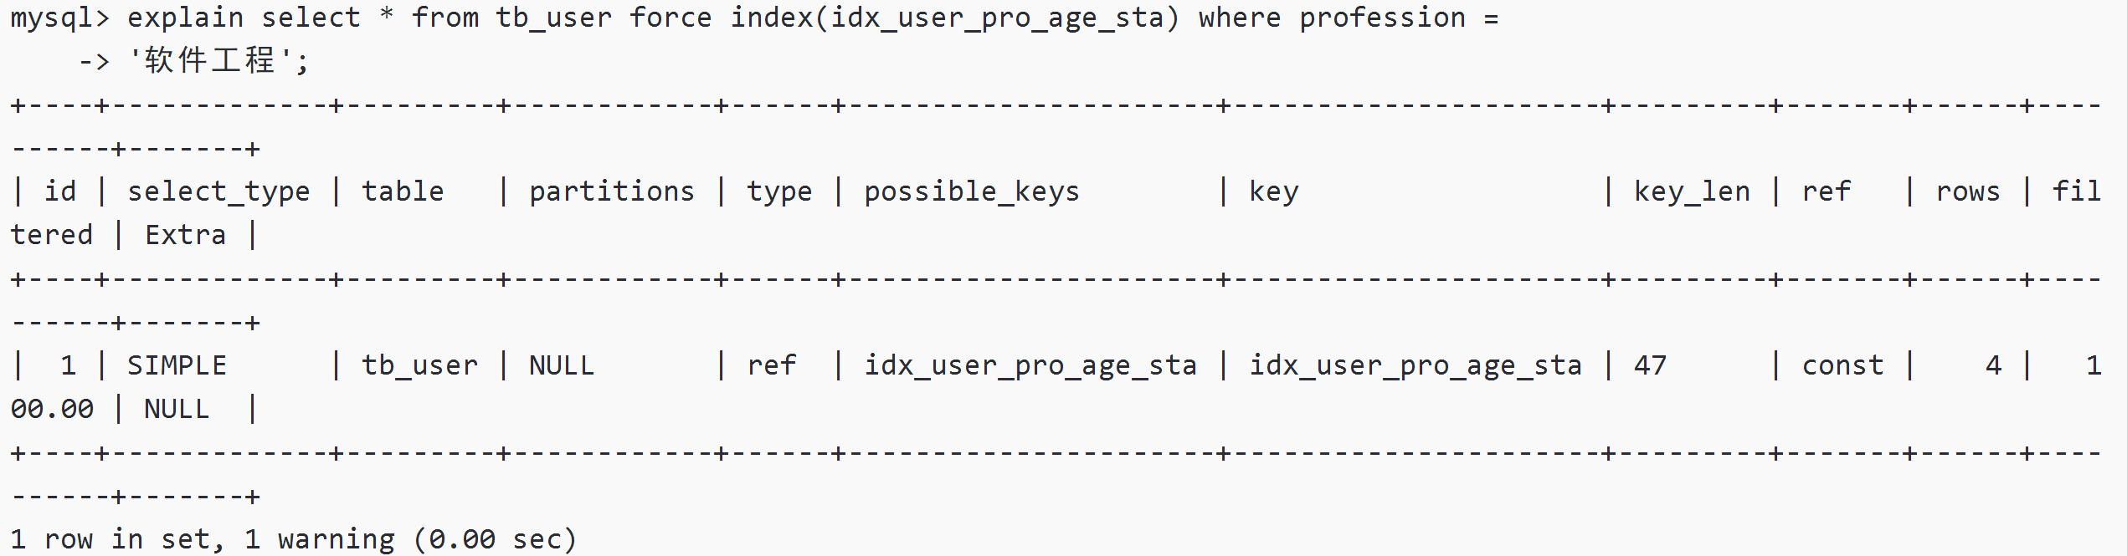The width and height of the screenshot is (2127, 556).
Task: Click the word "explain" in the query
Action: [x=185, y=18]
